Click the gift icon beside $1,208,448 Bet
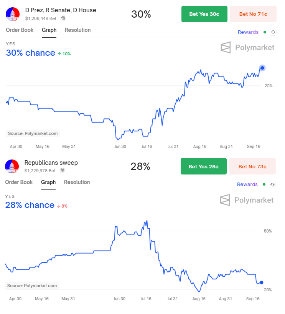Screen dimensions: 285x314 63,18
